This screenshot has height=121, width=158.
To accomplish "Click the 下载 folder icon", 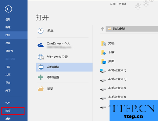I will click(103, 52).
